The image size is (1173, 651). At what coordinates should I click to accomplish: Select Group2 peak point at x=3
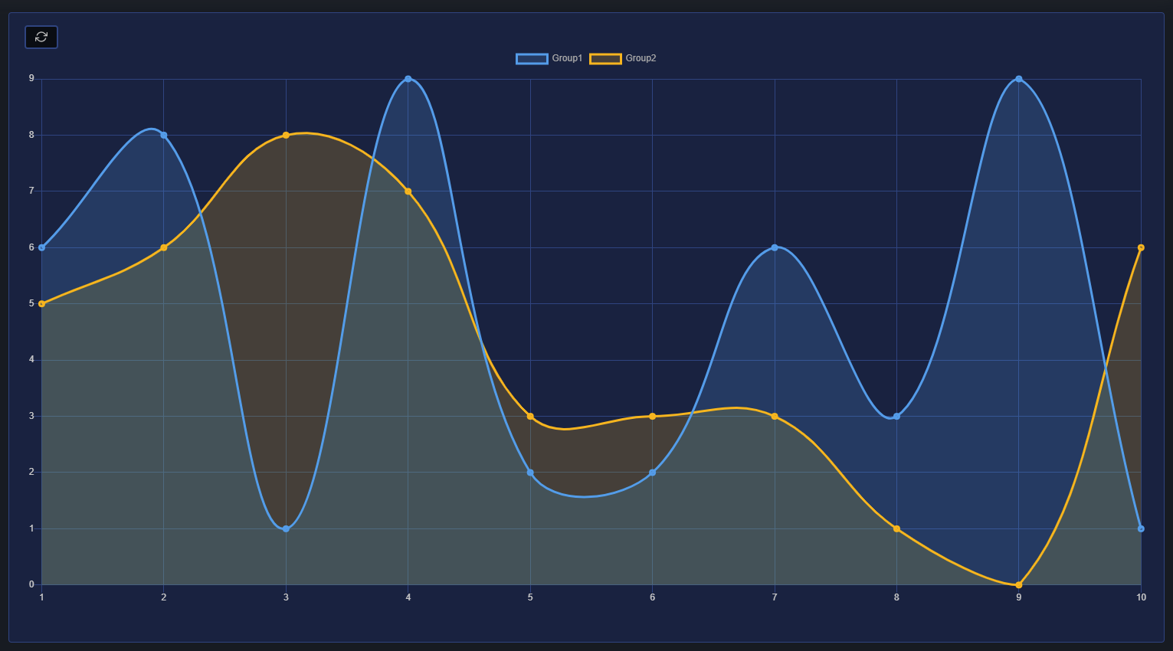pos(286,135)
